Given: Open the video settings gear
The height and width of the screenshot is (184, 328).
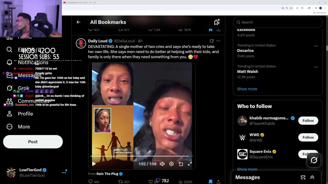Looking at the screenshot, I should pyautogui.click(x=171, y=164).
